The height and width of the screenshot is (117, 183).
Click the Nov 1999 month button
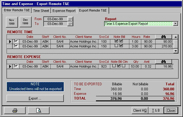click(x=12, y=22)
